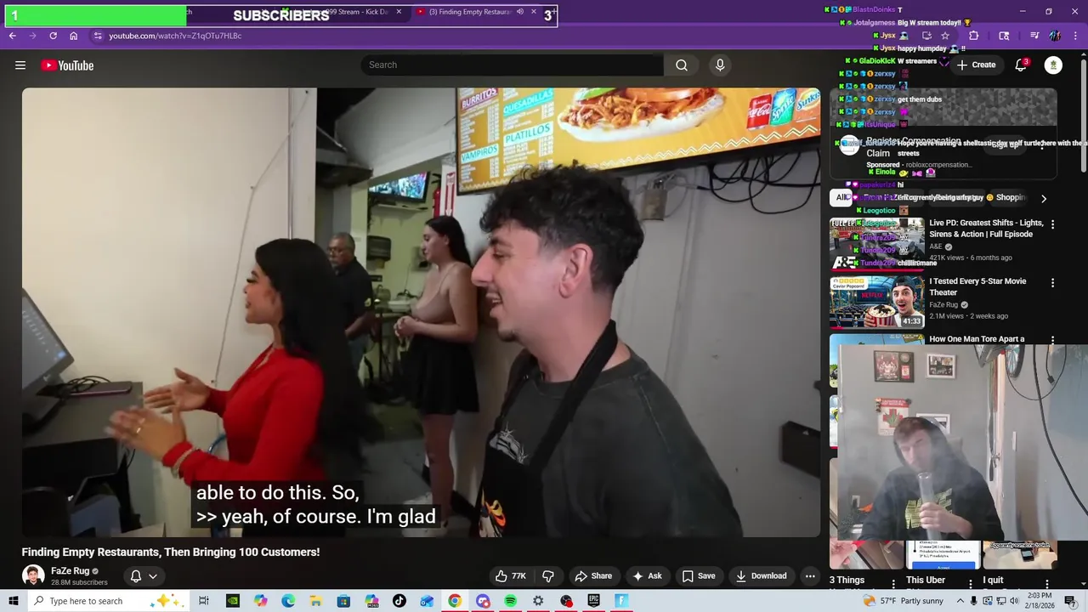The width and height of the screenshot is (1088, 612).
Task: Toggle the channel notification bell
Action: click(x=135, y=576)
